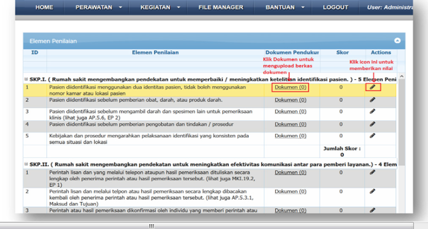Collapse the Elemen Penilaian panel
This screenshot has width=428, height=229.
coord(398,41)
